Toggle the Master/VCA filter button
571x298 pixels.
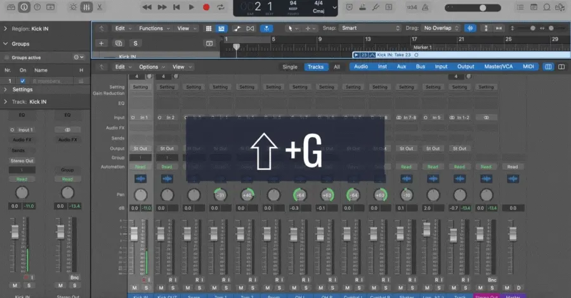[x=498, y=67]
